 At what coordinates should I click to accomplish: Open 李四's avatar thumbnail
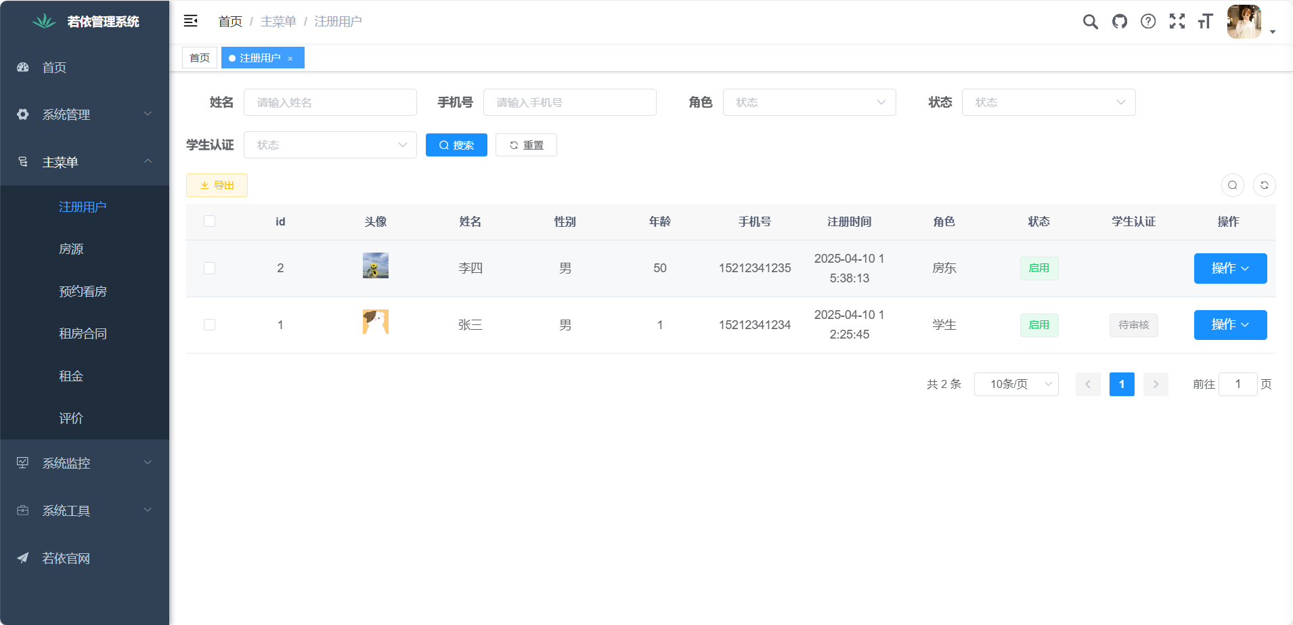pos(376,265)
